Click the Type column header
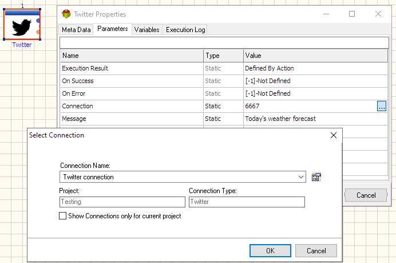The width and height of the screenshot is (396, 263). click(223, 56)
